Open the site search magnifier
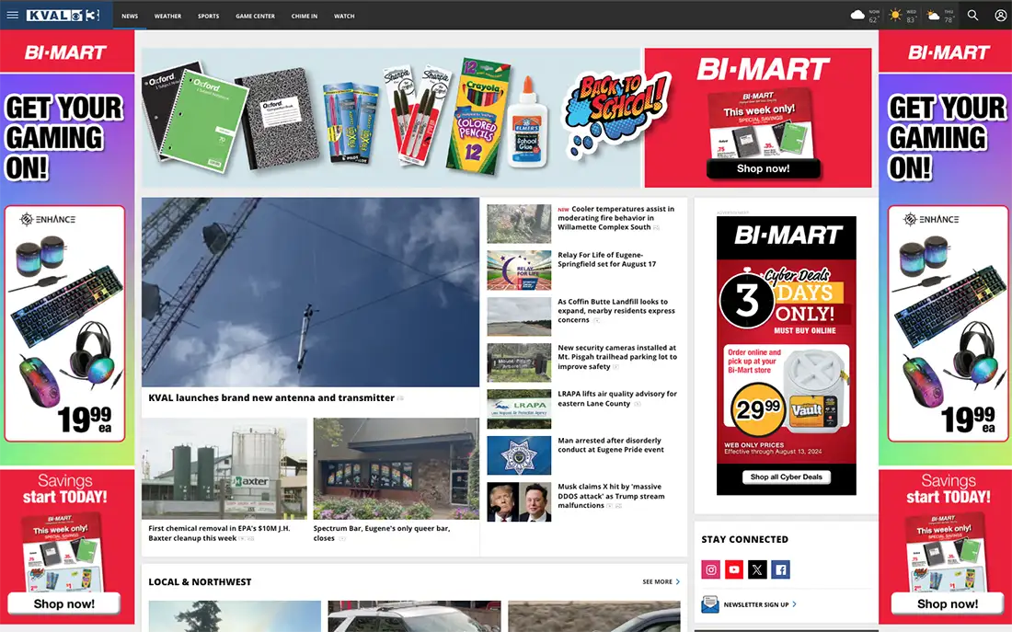 pos(972,15)
